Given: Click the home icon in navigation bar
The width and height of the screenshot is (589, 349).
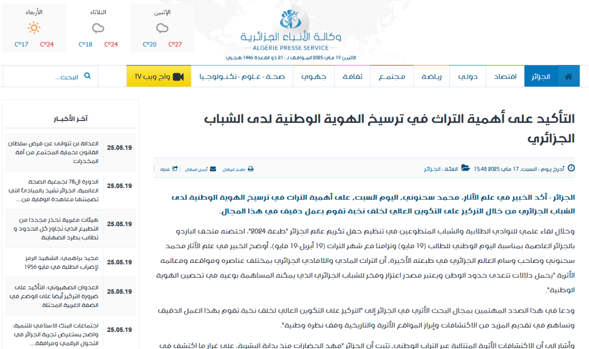Looking at the screenshot, I should click(569, 76).
